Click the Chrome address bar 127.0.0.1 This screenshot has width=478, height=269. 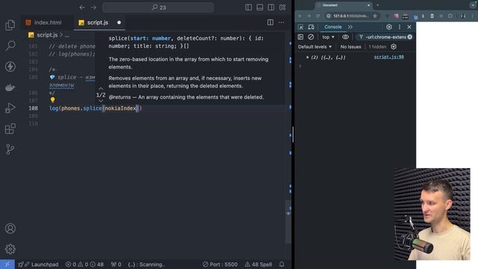tap(351, 16)
